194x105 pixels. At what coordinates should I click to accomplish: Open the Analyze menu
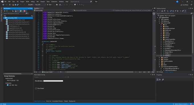click(43, 2)
